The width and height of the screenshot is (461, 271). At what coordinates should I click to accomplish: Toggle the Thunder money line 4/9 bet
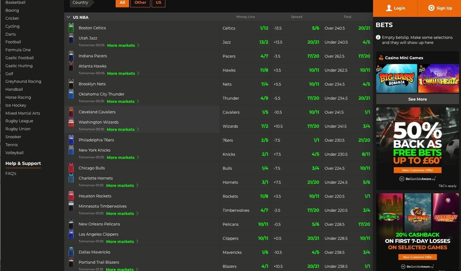coord(245,98)
